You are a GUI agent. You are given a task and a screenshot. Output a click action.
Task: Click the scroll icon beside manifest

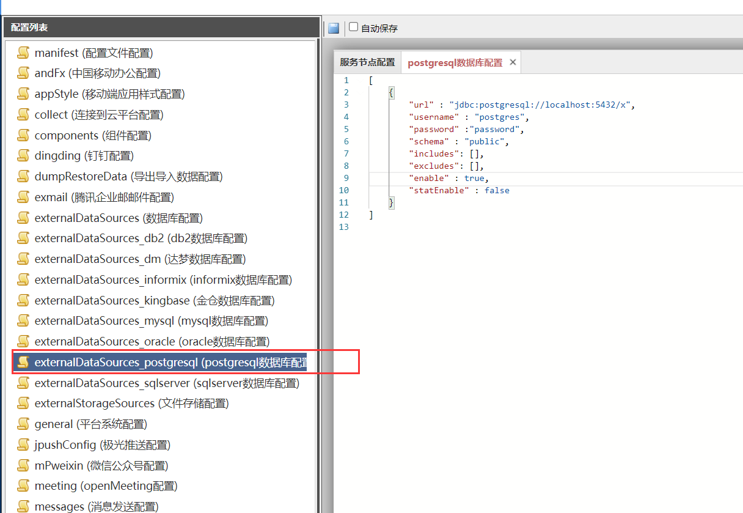(x=23, y=53)
